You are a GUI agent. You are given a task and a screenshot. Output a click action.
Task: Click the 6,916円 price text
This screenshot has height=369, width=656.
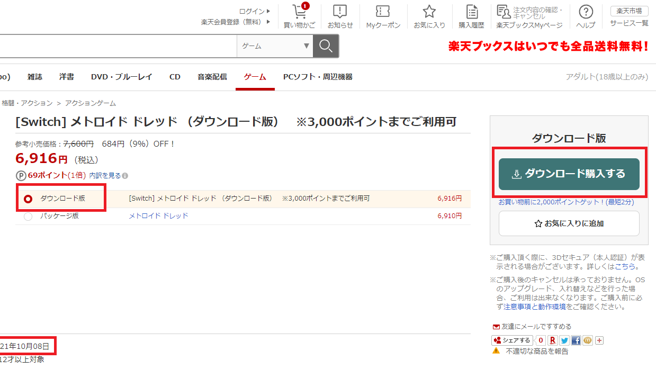42,158
